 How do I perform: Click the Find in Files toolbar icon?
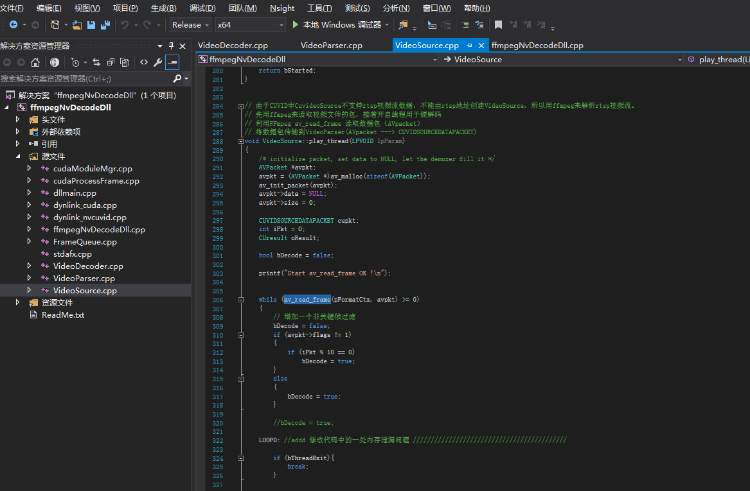(403, 25)
